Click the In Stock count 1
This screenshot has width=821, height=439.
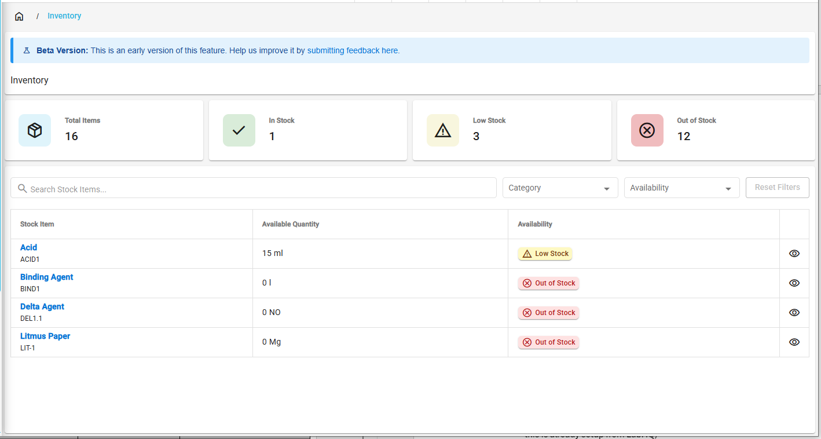[272, 136]
